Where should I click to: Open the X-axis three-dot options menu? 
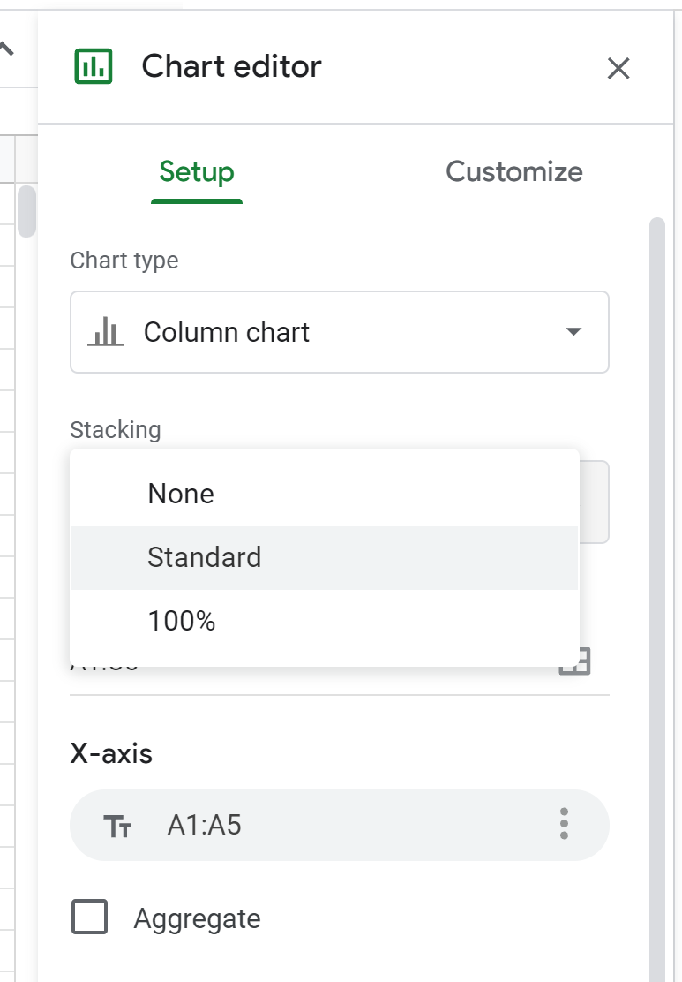pos(564,824)
